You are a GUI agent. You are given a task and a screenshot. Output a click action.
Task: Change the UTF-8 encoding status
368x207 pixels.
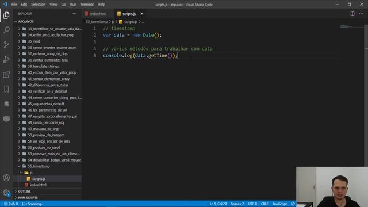click(x=252, y=204)
